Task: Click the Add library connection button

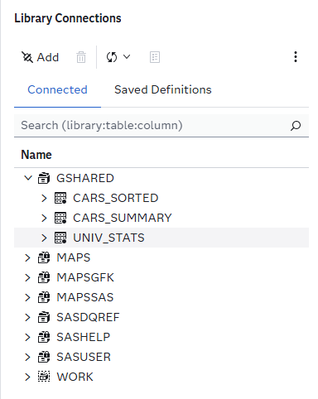Action: click(x=41, y=57)
